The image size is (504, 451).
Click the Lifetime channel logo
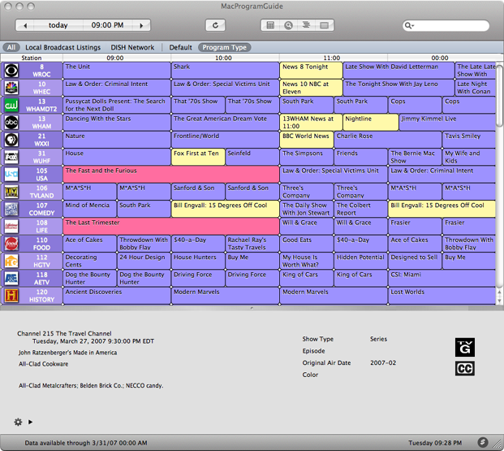coord(11,227)
